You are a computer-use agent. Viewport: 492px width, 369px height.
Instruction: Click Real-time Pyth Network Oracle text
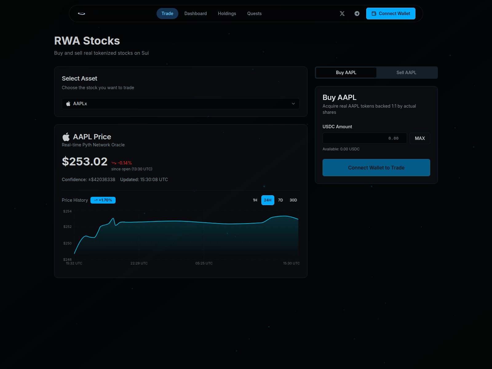click(93, 145)
